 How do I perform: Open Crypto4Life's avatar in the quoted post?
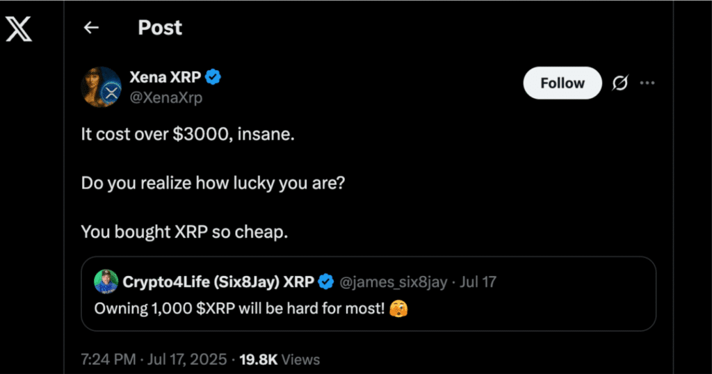tap(106, 282)
